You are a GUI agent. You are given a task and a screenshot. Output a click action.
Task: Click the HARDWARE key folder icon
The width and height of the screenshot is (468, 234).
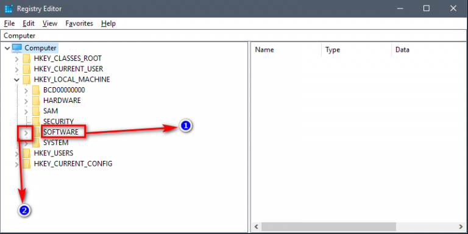(x=36, y=101)
